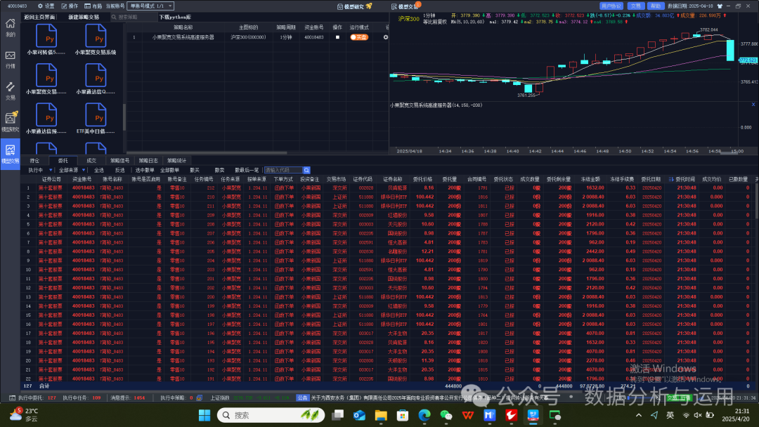Click 下载python库 button
759x427 pixels.
(x=175, y=17)
